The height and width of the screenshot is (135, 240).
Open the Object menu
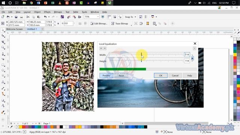(37, 12)
